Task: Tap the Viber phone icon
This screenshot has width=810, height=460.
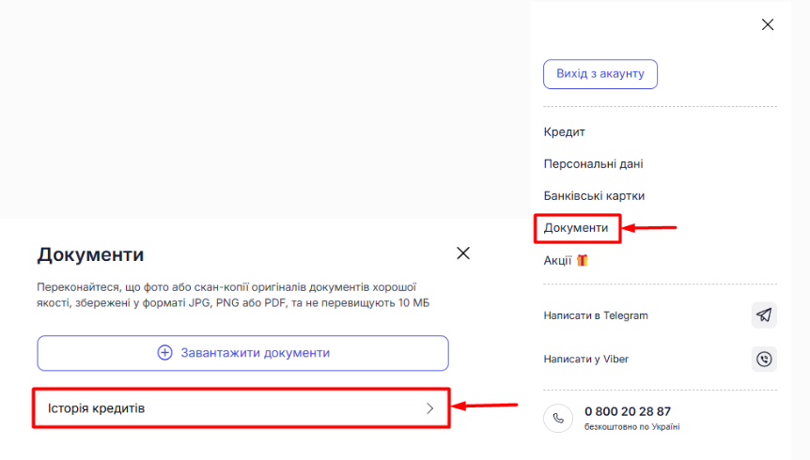Action: (764, 360)
